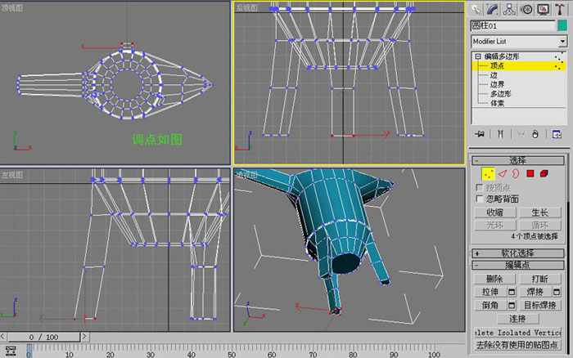Screen dimensions: 573x358
Task: Select Border sub-object mode icon
Action: pos(516,174)
